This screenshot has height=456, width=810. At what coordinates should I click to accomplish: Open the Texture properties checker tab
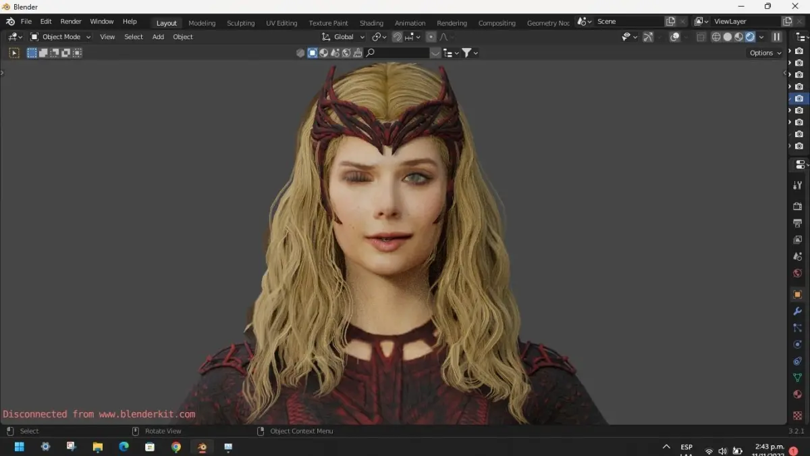coord(797,415)
